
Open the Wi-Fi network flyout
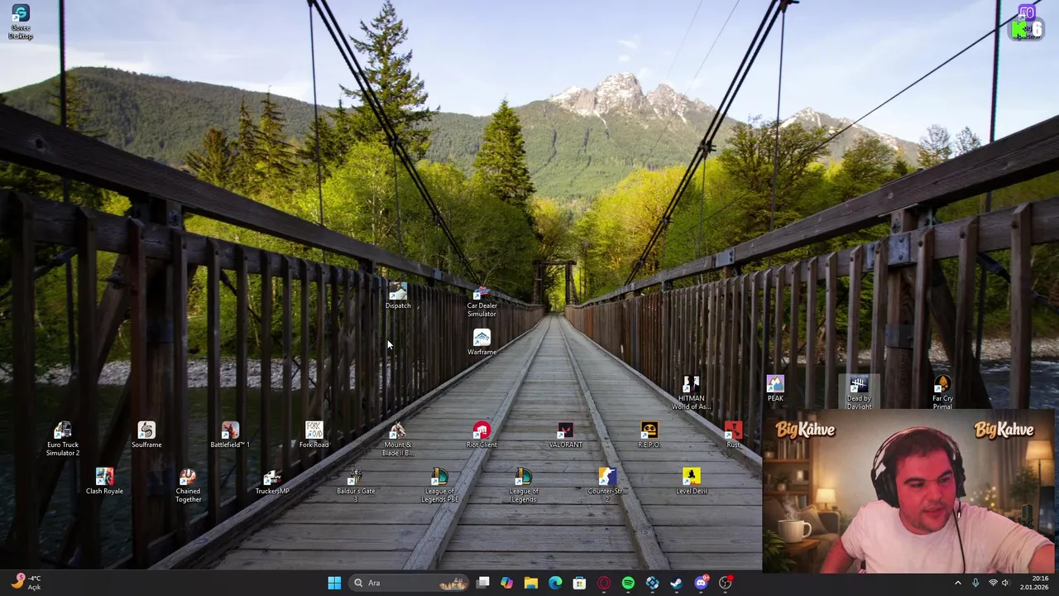pos(993,583)
